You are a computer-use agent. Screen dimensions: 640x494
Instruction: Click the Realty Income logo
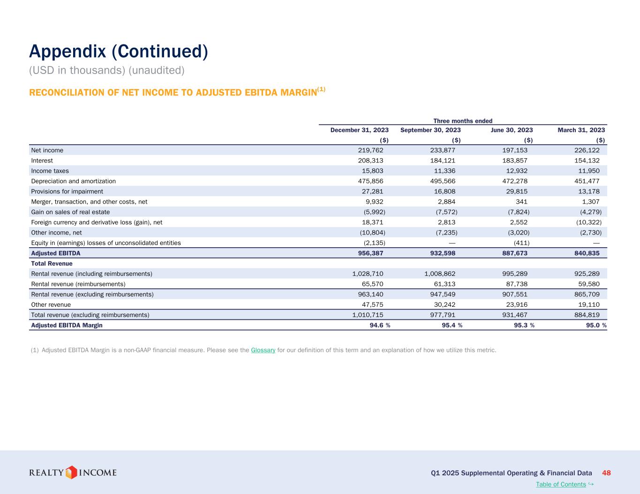[x=73, y=472]
